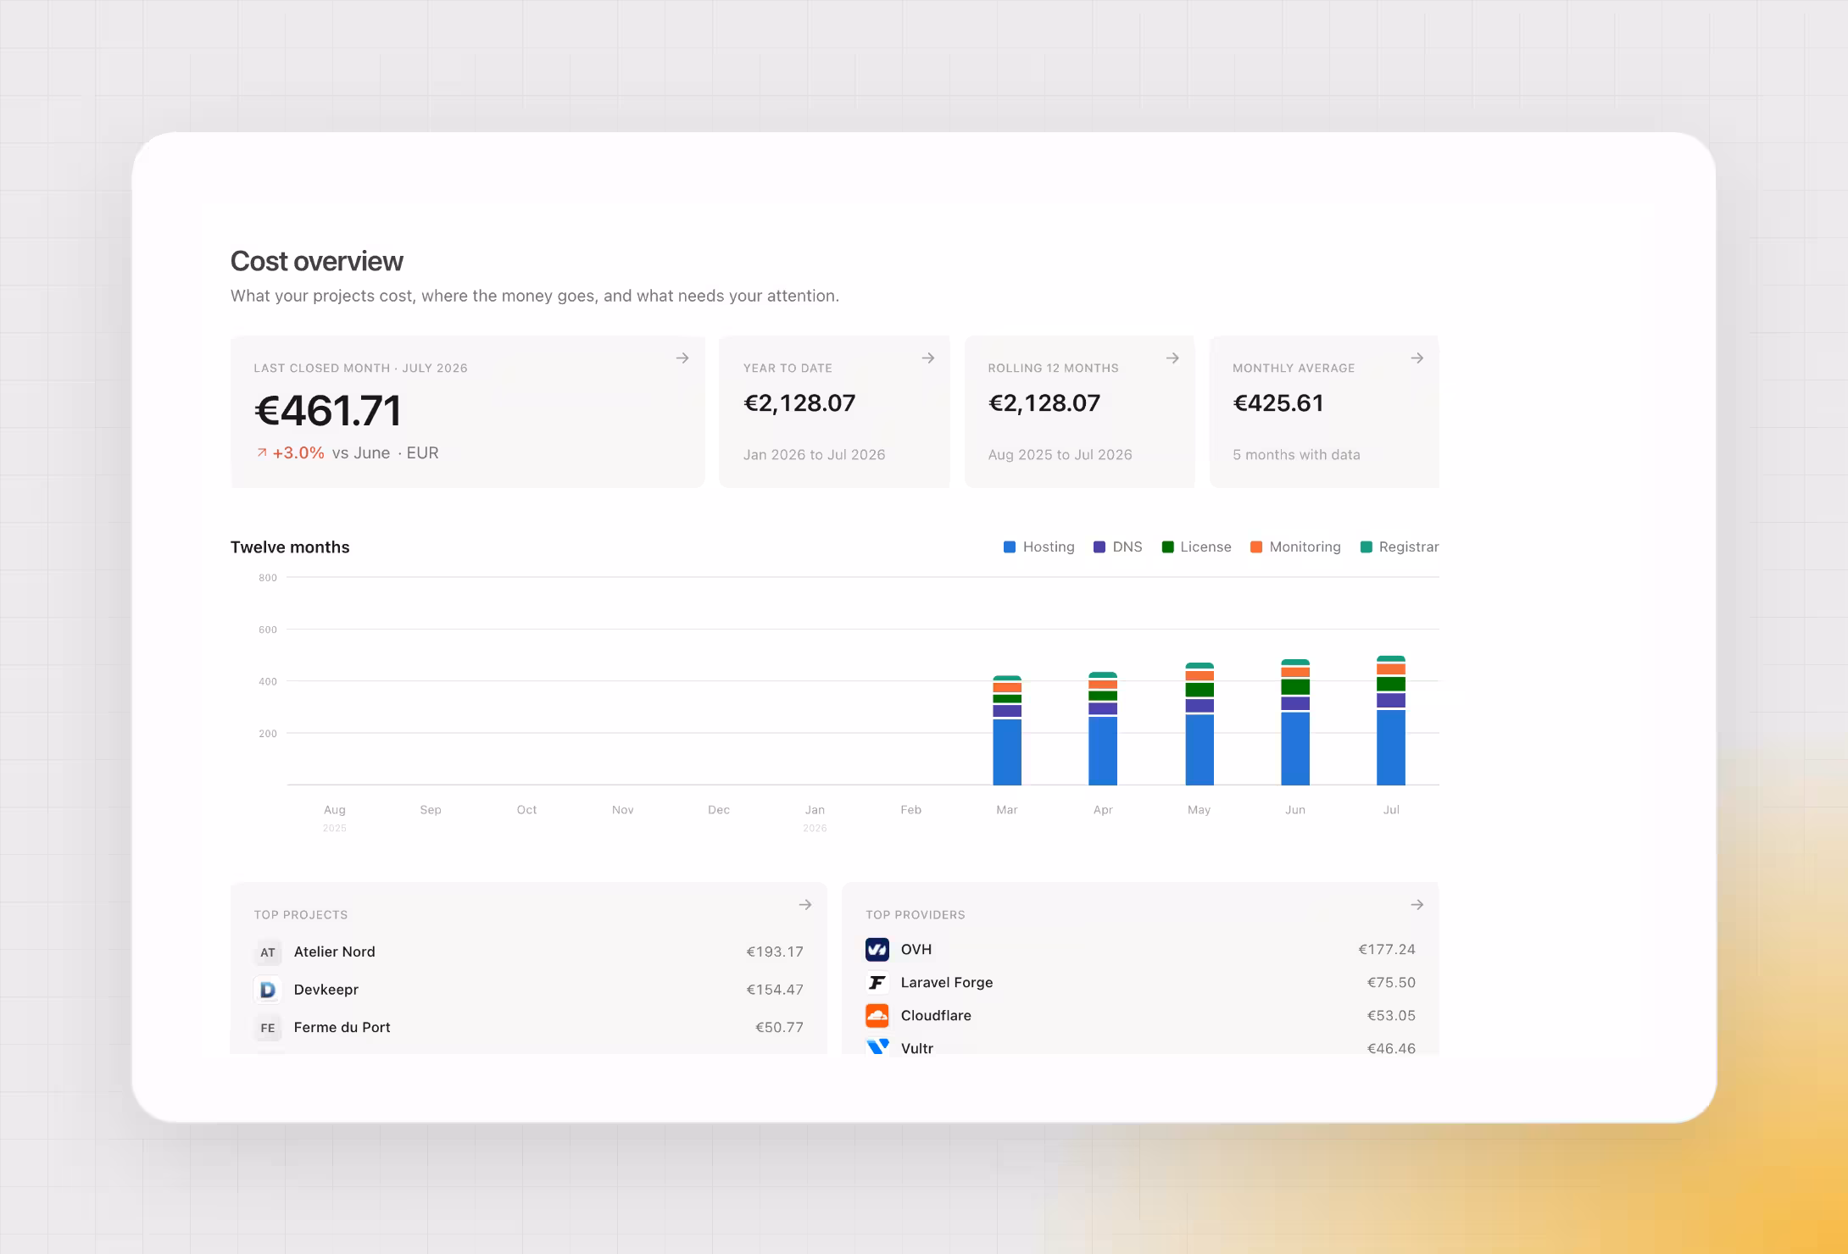
Task: Click the 'Jan 2026 to Jul 2026' text
Action: pyautogui.click(x=814, y=455)
